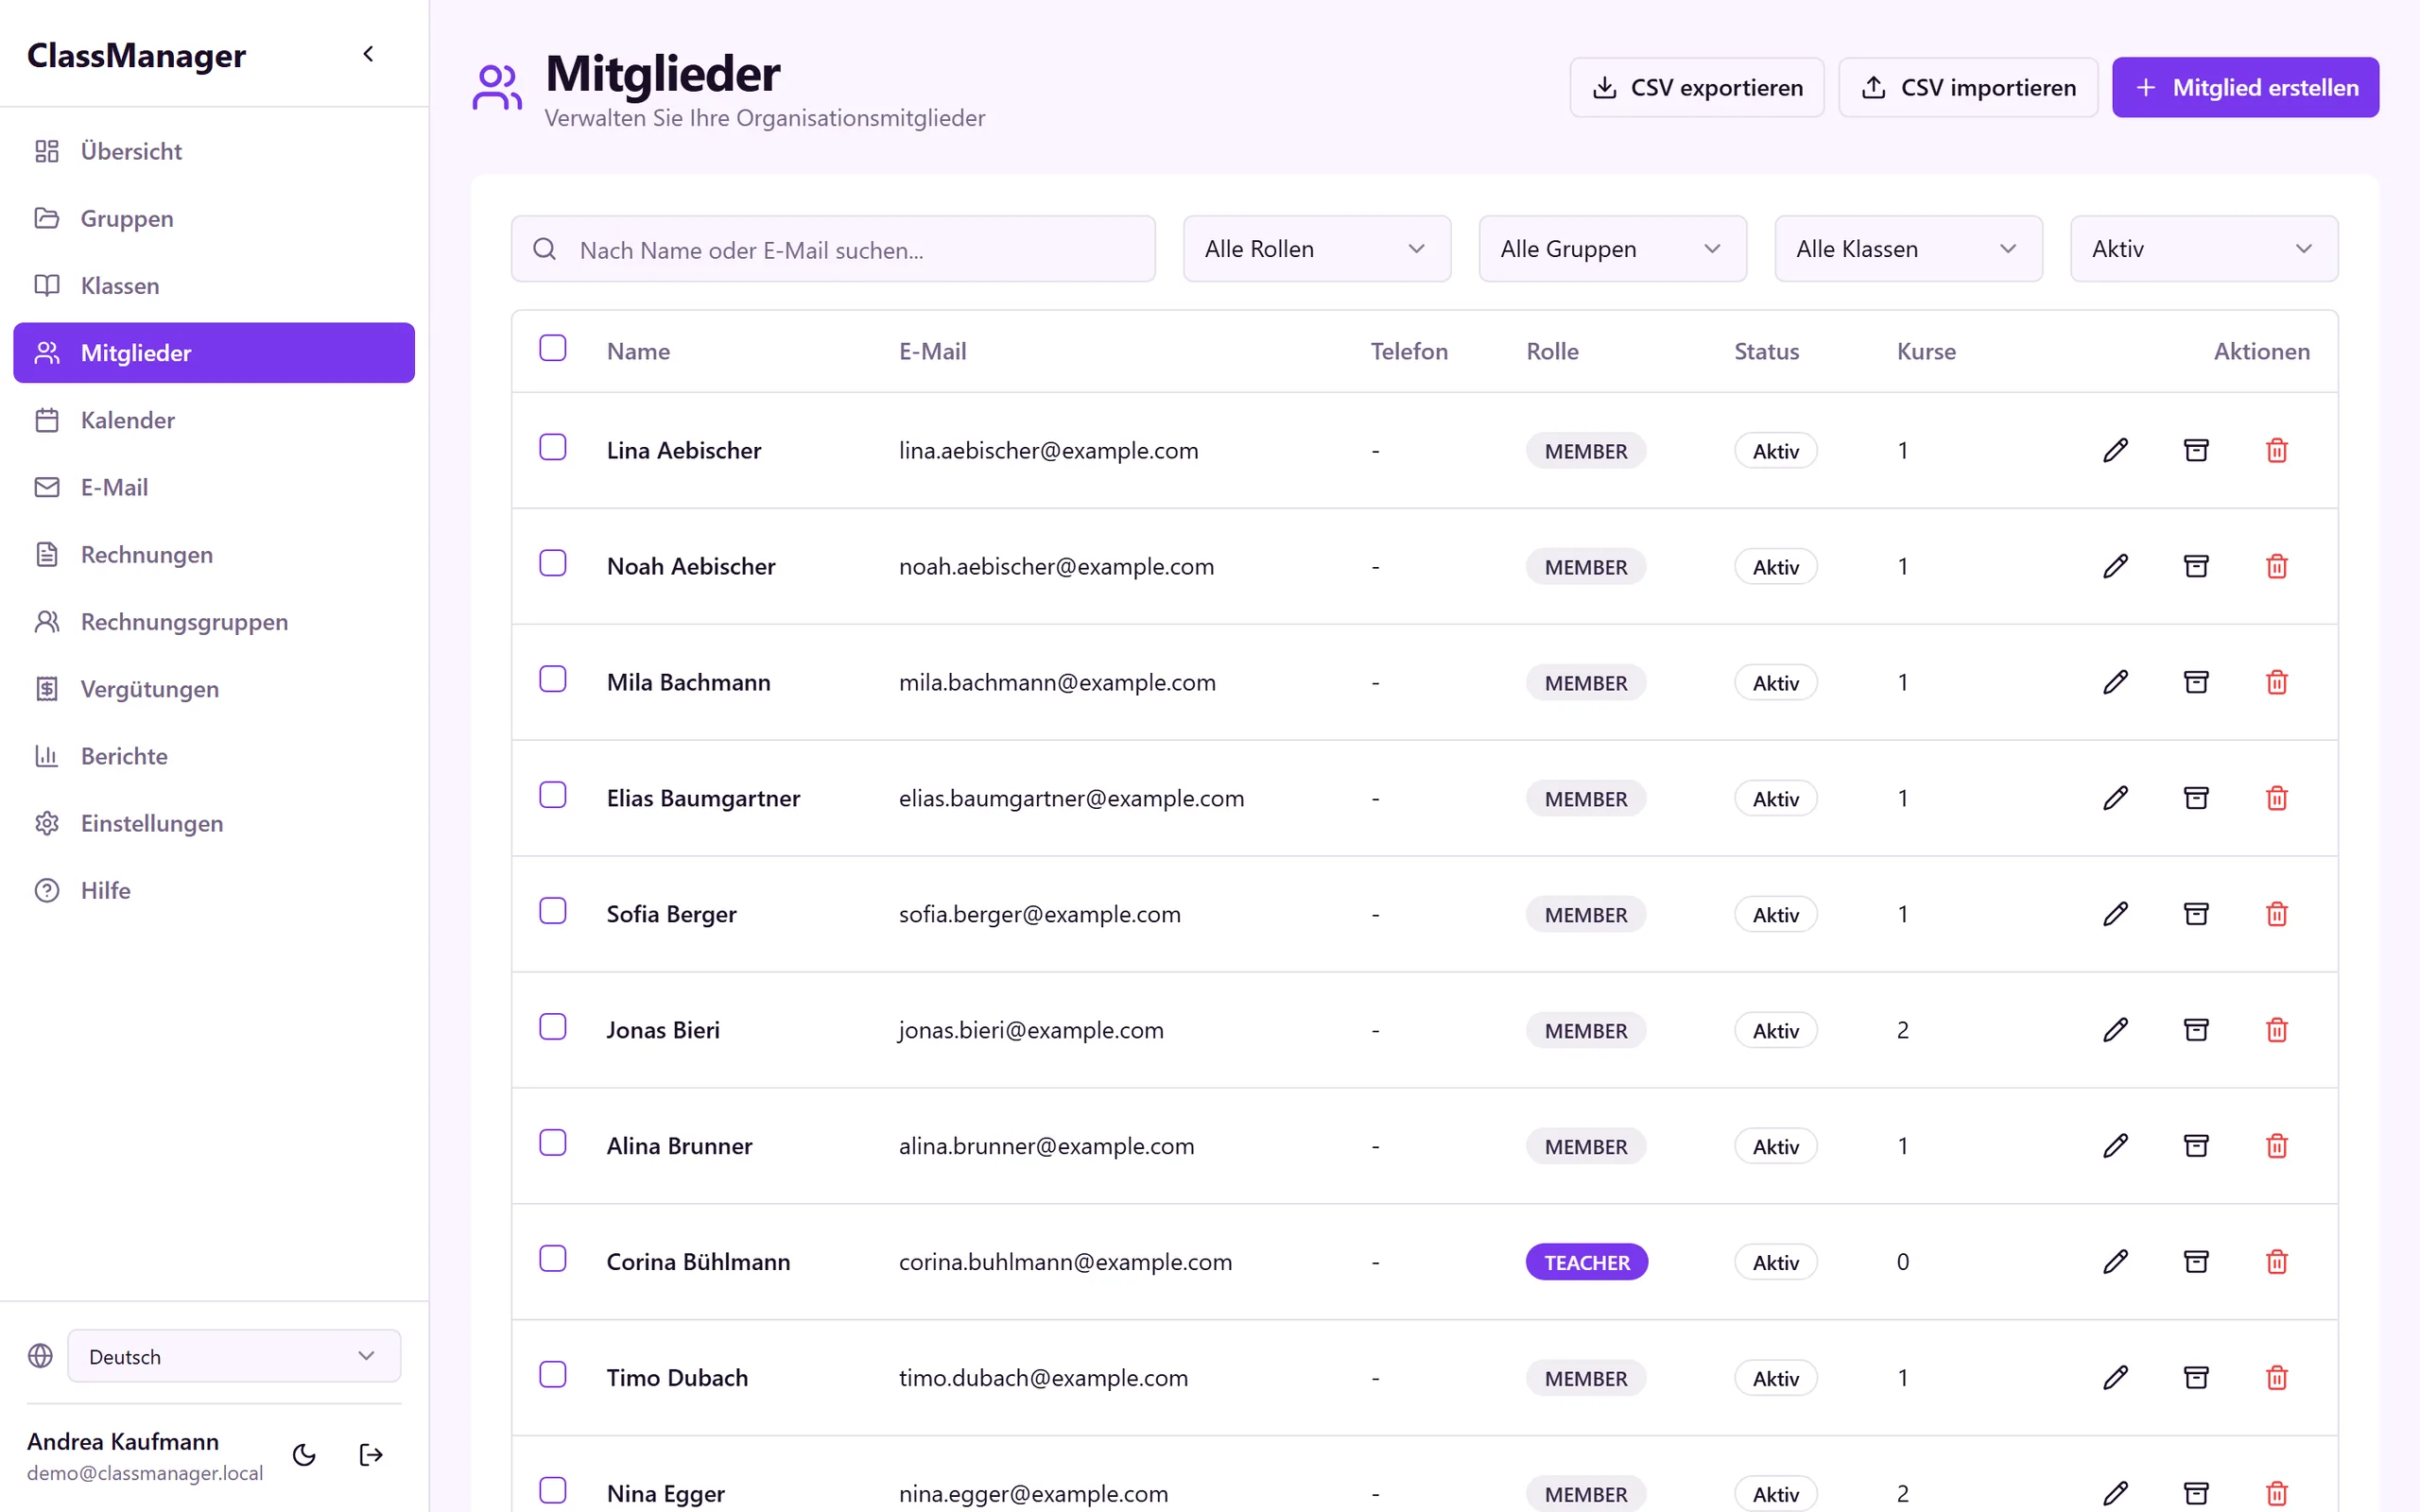
Task: Open Kalender in the sidebar
Action: (x=214, y=420)
